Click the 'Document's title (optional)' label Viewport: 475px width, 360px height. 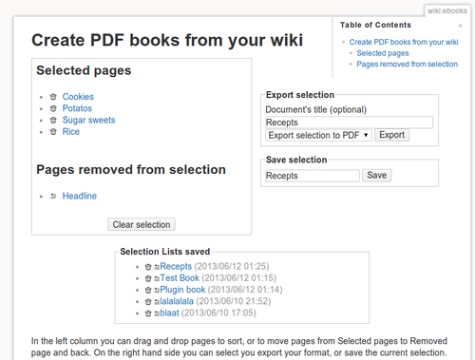point(316,109)
